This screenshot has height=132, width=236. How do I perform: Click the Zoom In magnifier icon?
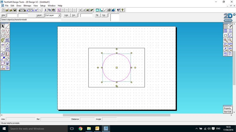(x=225, y=40)
